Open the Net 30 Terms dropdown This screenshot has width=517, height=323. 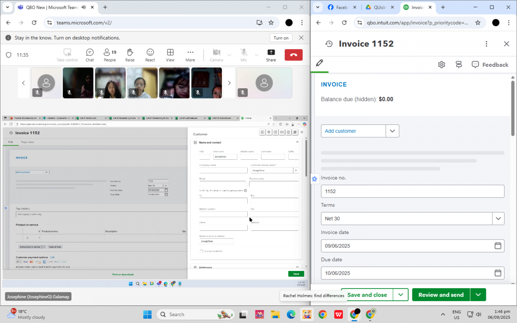498,219
